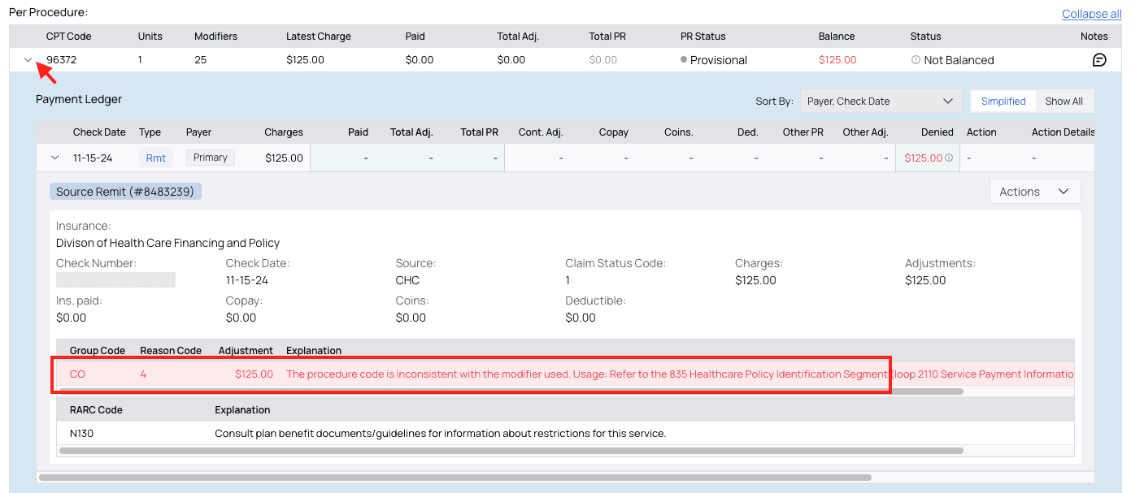Select the CPT code 96372 cell
Screen dimensions: 1131x493
pos(62,60)
